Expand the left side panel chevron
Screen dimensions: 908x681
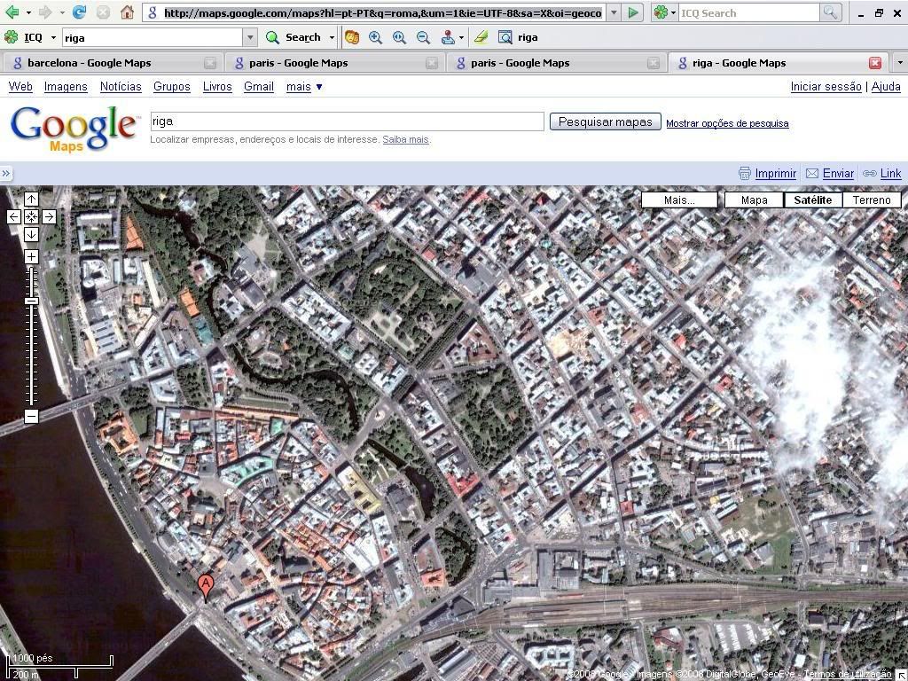pos(6,174)
